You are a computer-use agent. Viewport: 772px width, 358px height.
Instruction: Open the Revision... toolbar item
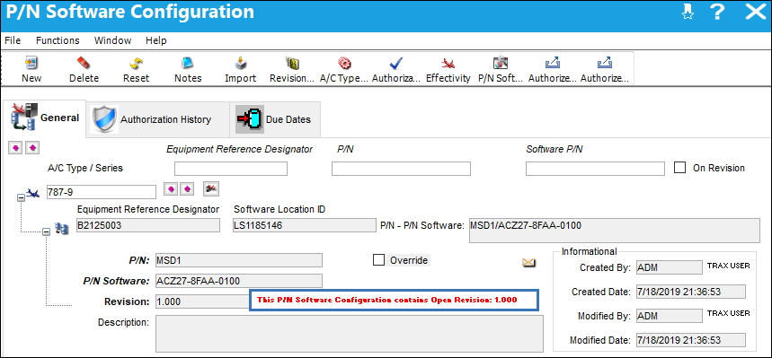(x=292, y=69)
